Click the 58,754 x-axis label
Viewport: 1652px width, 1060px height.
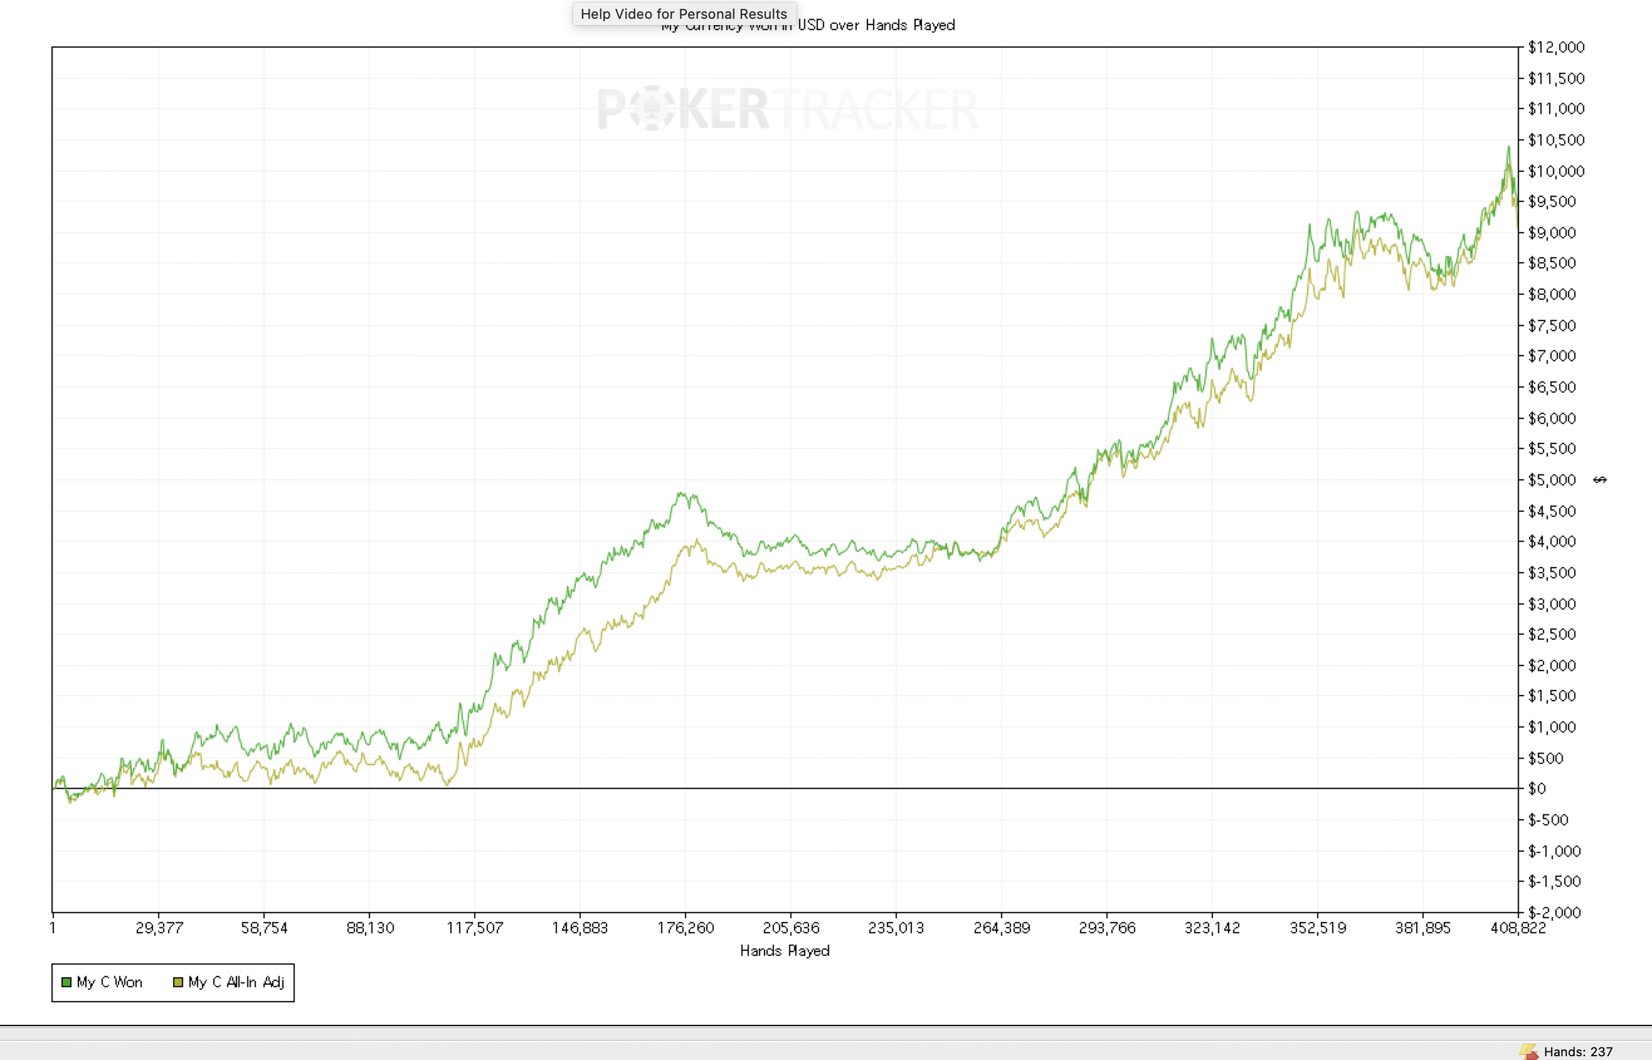(264, 928)
